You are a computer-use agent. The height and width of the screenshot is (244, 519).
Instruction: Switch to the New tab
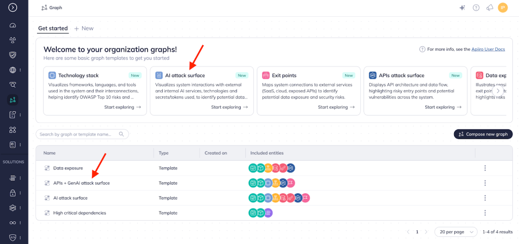point(84,28)
